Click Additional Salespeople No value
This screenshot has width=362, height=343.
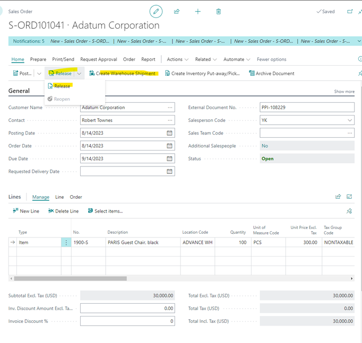(x=265, y=146)
